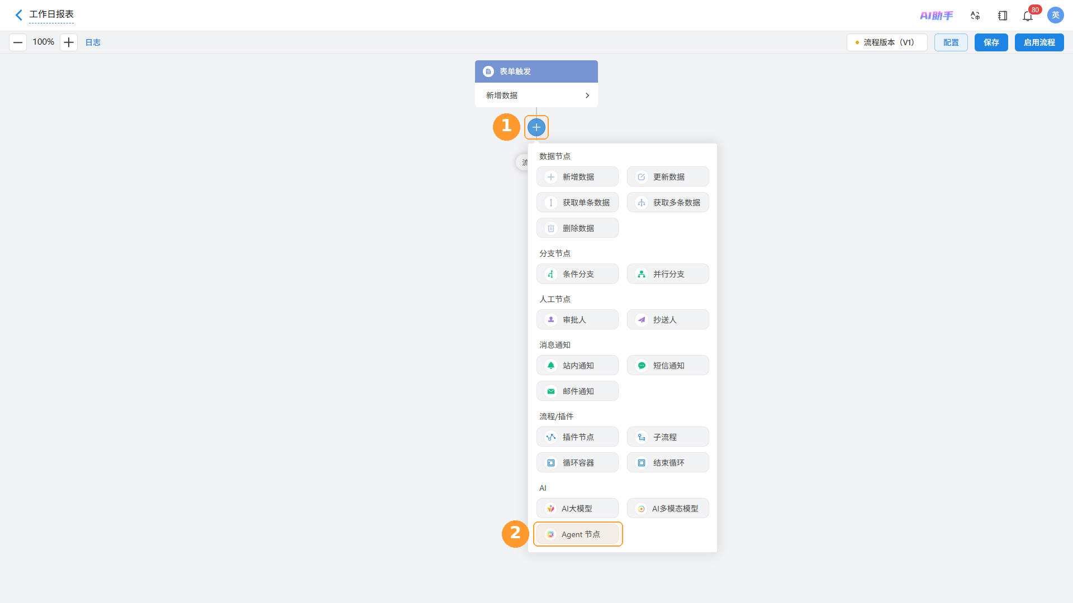The width and height of the screenshot is (1073, 603).
Task: Open the documentation book icon
Action: [1003, 16]
